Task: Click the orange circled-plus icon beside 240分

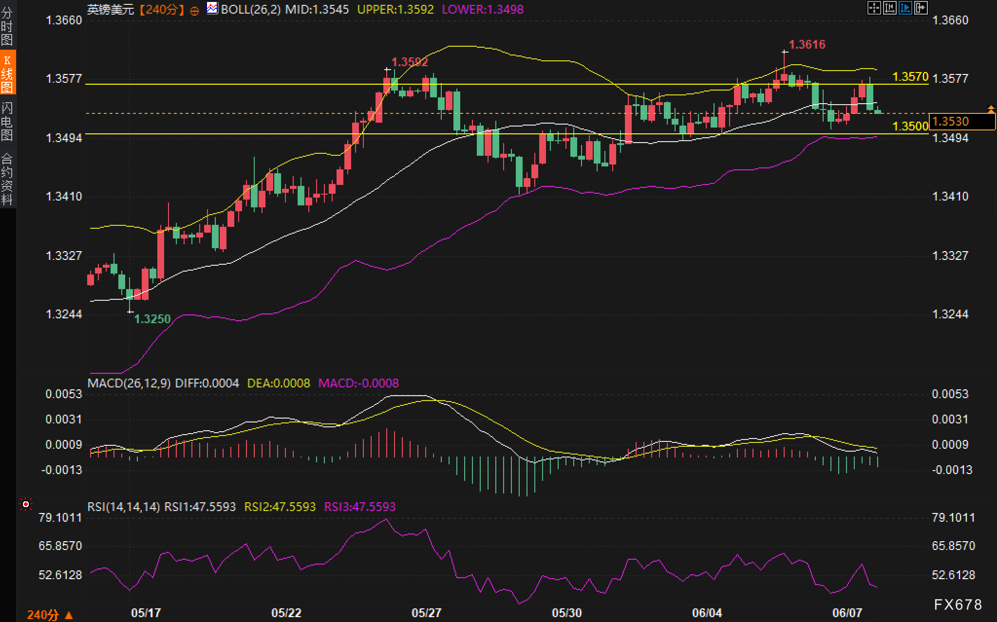Action: (194, 11)
